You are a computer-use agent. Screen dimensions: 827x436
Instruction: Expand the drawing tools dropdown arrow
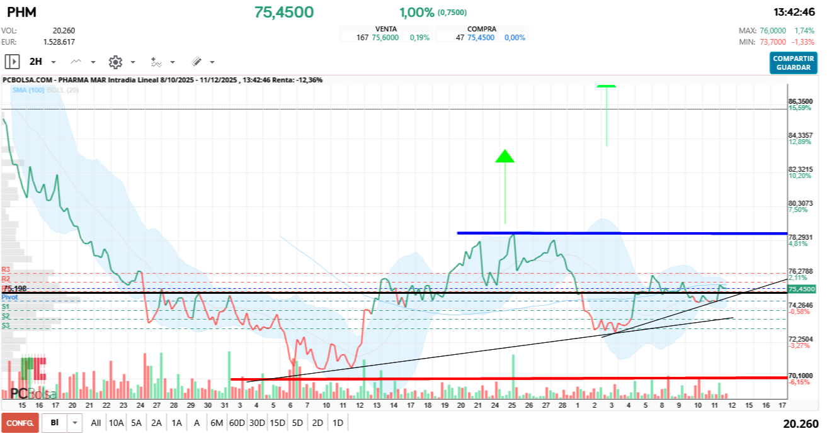pyautogui.click(x=212, y=62)
